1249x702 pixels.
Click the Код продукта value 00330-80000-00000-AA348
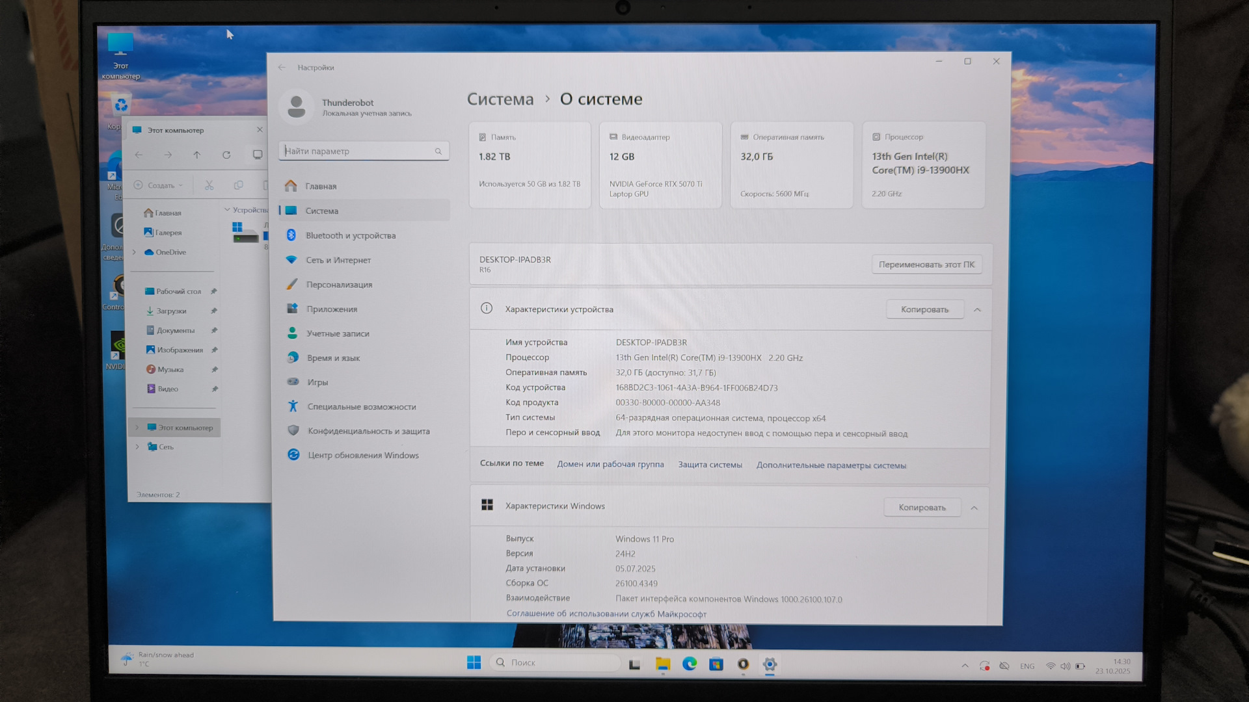(668, 403)
